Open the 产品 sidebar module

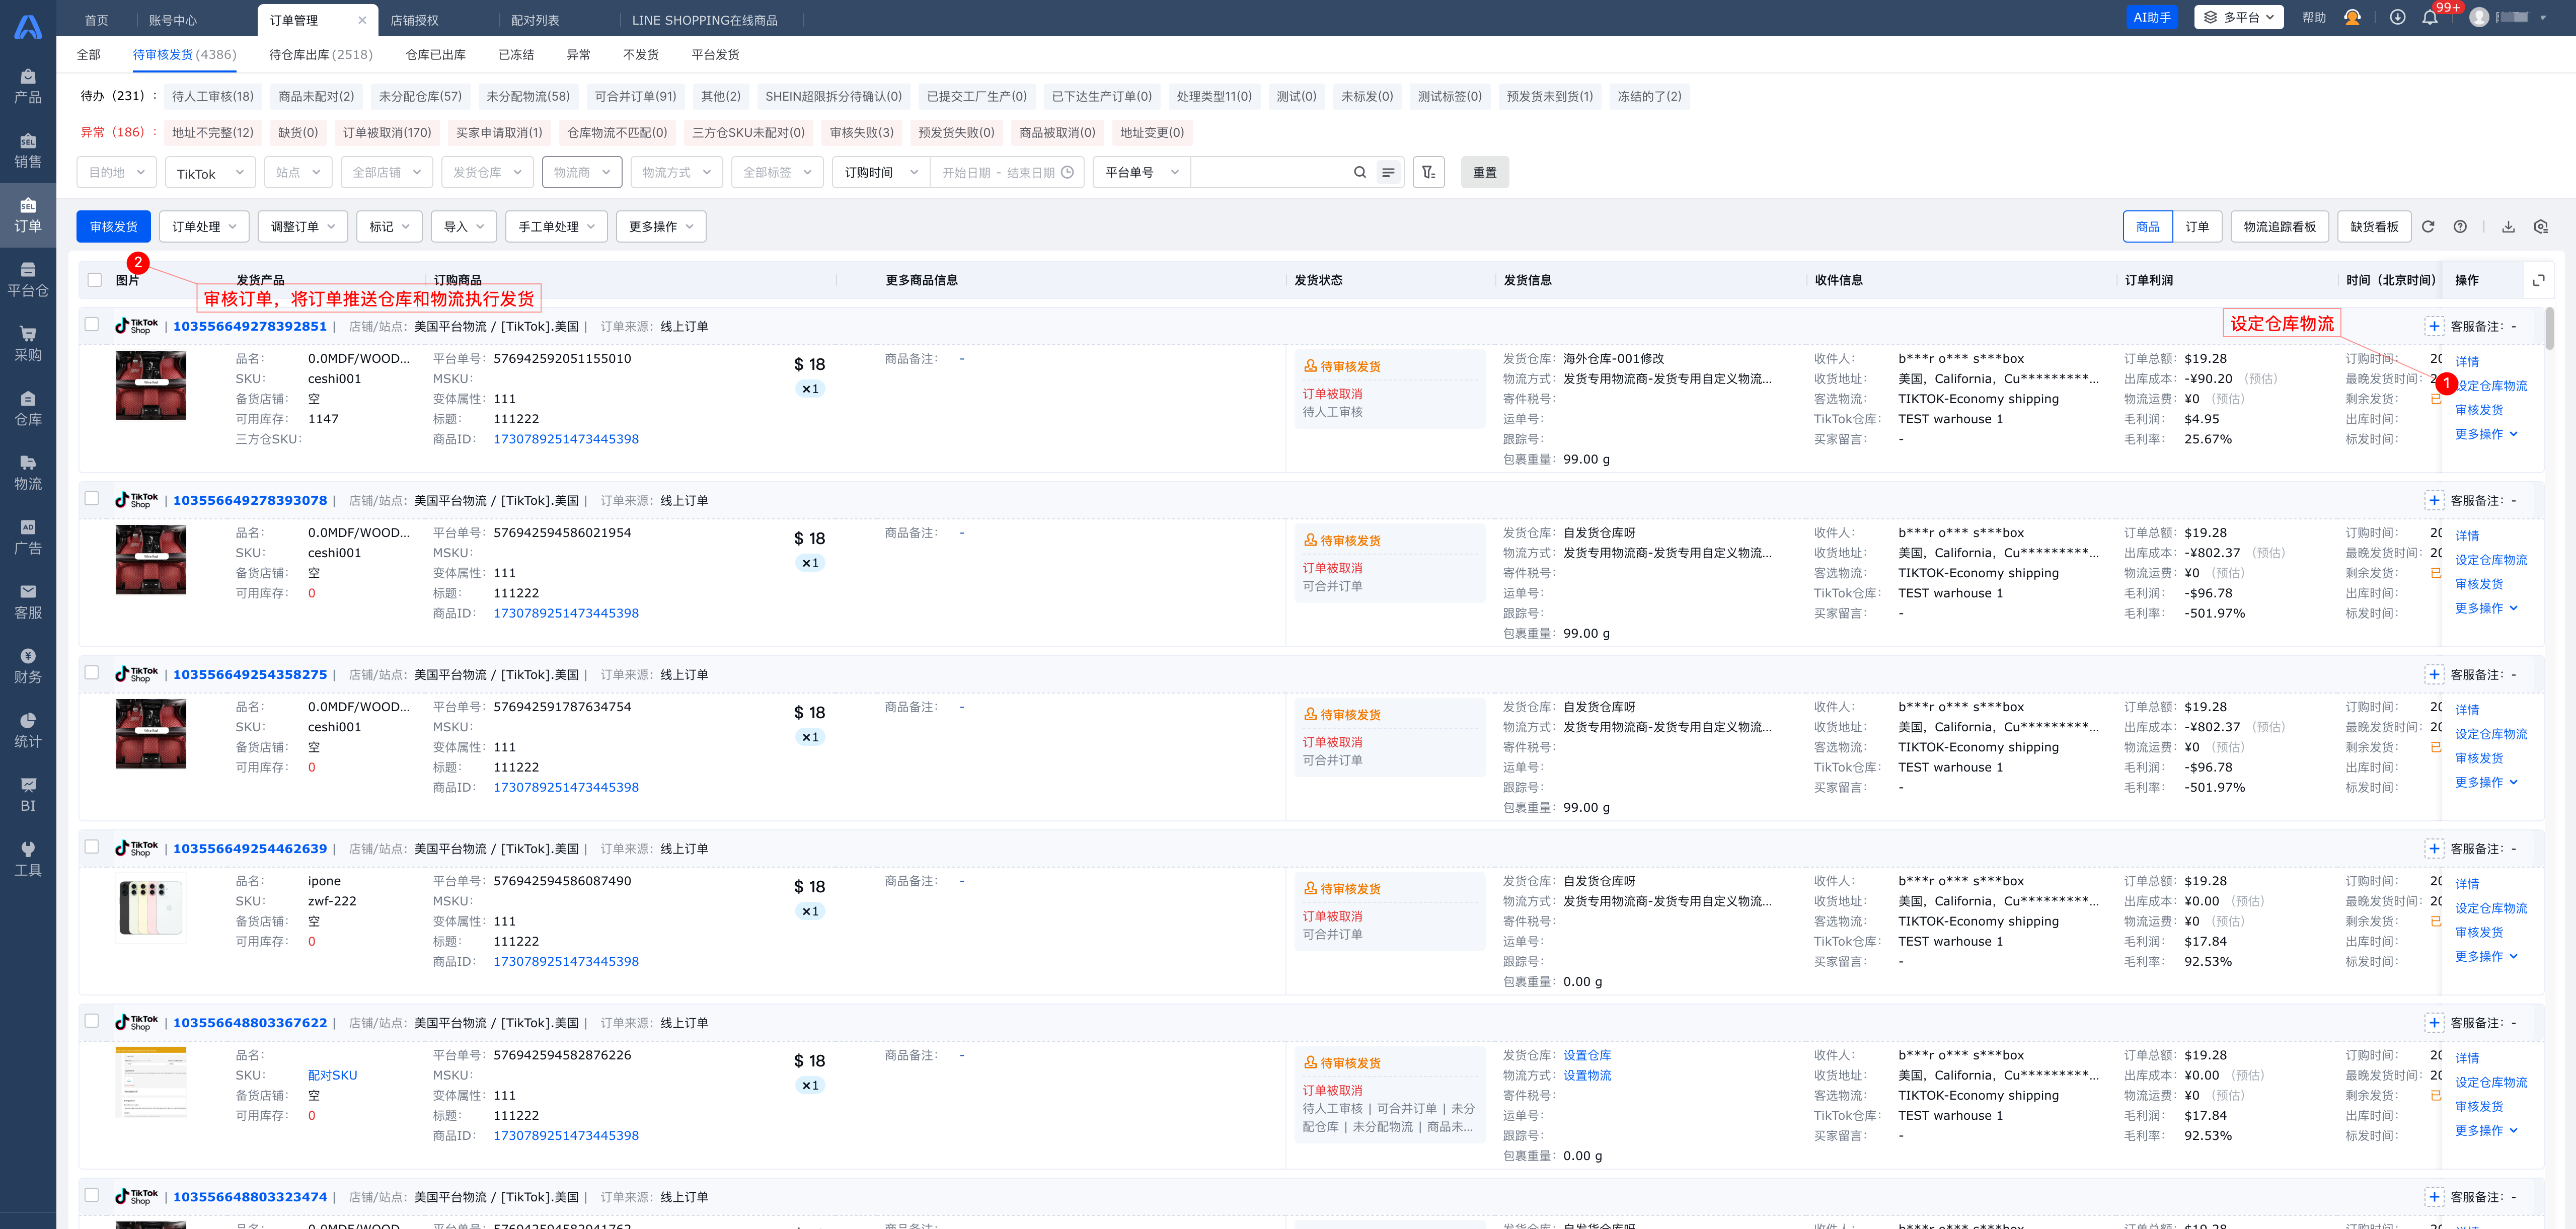coord(28,86)
